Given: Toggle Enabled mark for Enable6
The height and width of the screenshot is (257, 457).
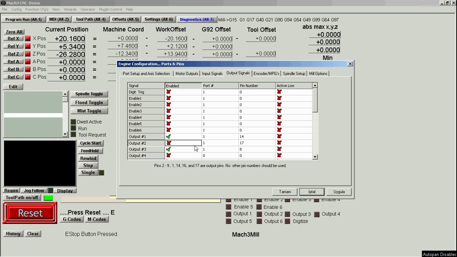Looking at the screenshot, I should (x=169, y=130).
